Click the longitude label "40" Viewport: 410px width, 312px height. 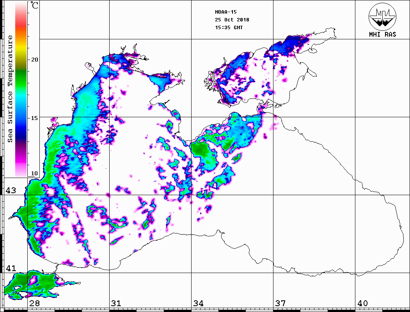coord(362,303)
